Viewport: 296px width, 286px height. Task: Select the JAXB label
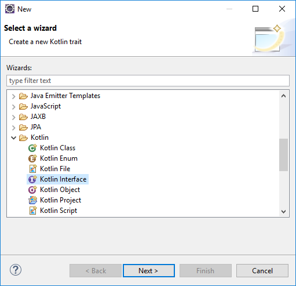[38, 117]
